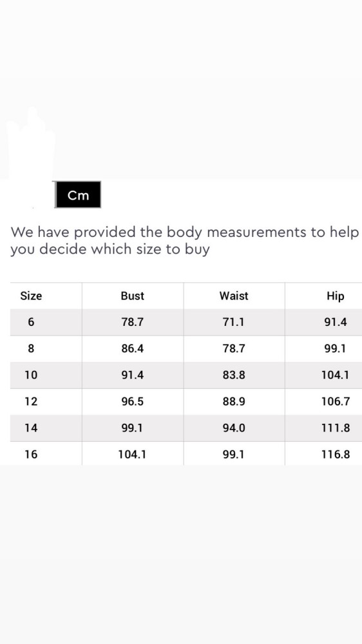362x644 pixels.
Task: Click the 111.8 hip value
Action: (336, 428)
